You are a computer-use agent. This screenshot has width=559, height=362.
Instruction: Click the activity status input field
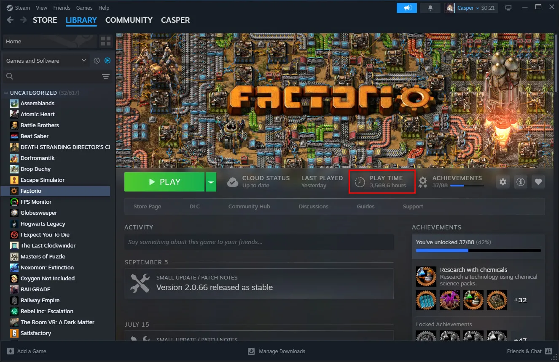[259, 242]
